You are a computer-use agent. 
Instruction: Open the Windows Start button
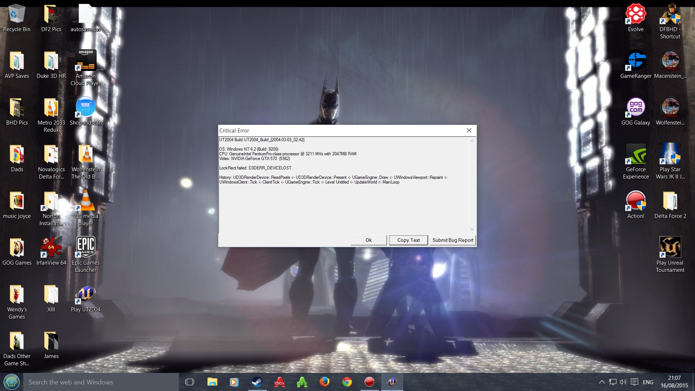[12, 382]
